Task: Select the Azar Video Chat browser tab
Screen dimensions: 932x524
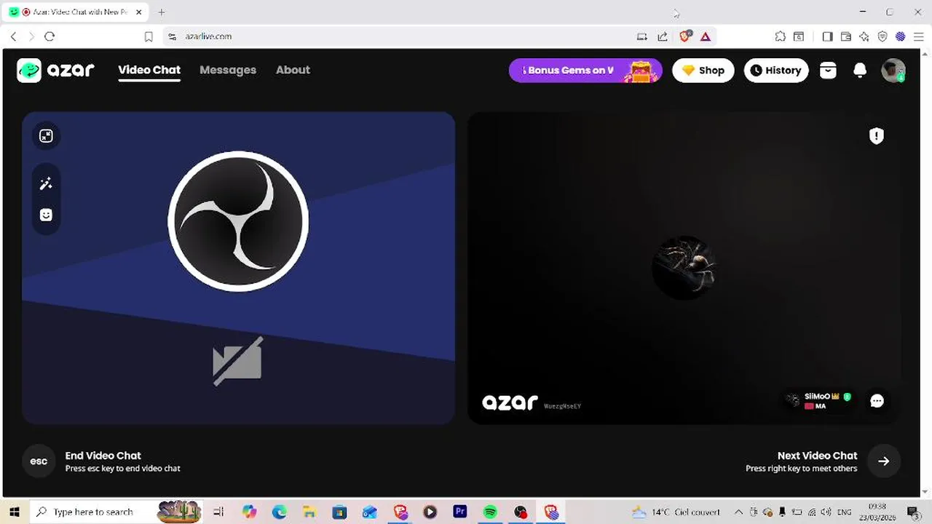Action: click(x=76, y=12)
